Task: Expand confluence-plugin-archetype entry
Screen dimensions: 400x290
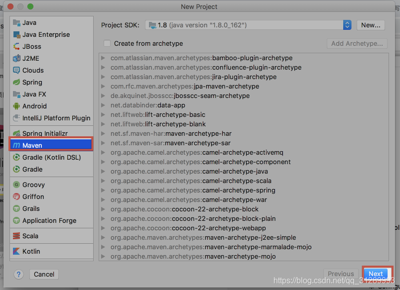Action: click(x=103, y=67)
